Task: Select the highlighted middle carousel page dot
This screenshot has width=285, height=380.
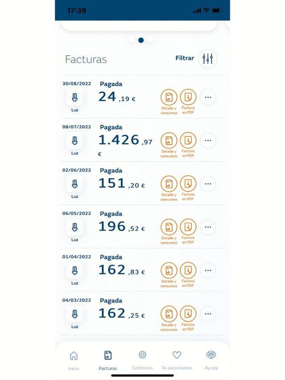Action: click(x=141, y=40)
